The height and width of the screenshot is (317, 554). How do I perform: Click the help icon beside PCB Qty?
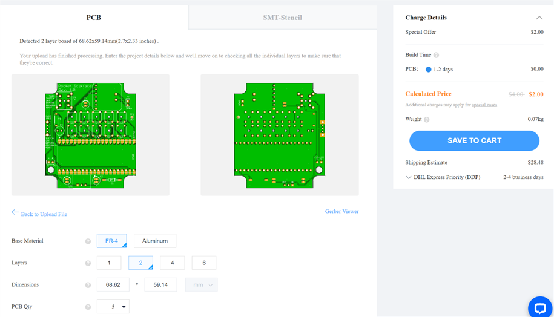(x=88, y=307)
